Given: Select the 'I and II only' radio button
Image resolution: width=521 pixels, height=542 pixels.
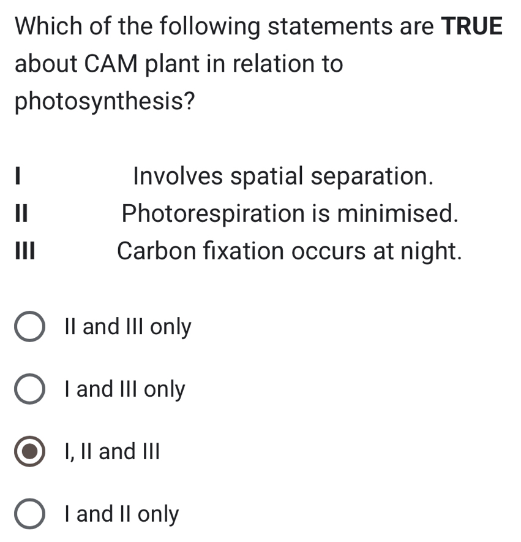Looking at the screenshot, I should [29, 514].
